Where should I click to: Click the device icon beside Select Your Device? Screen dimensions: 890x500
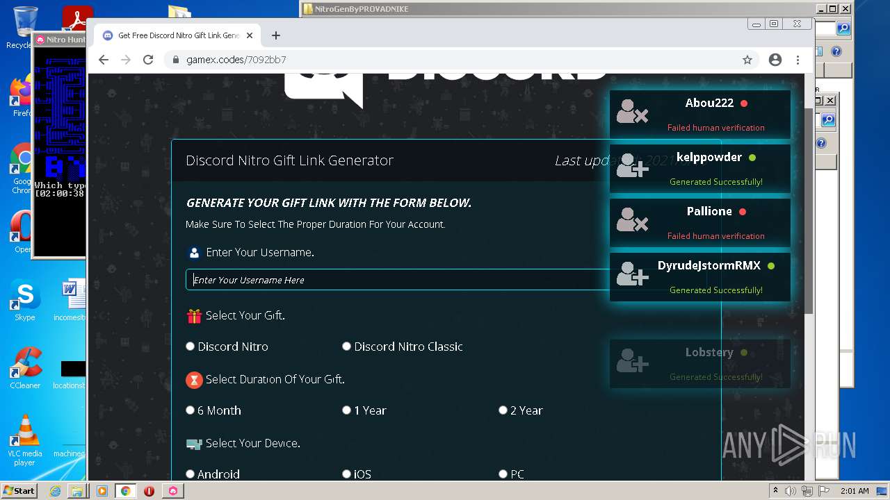click(194, 444)
